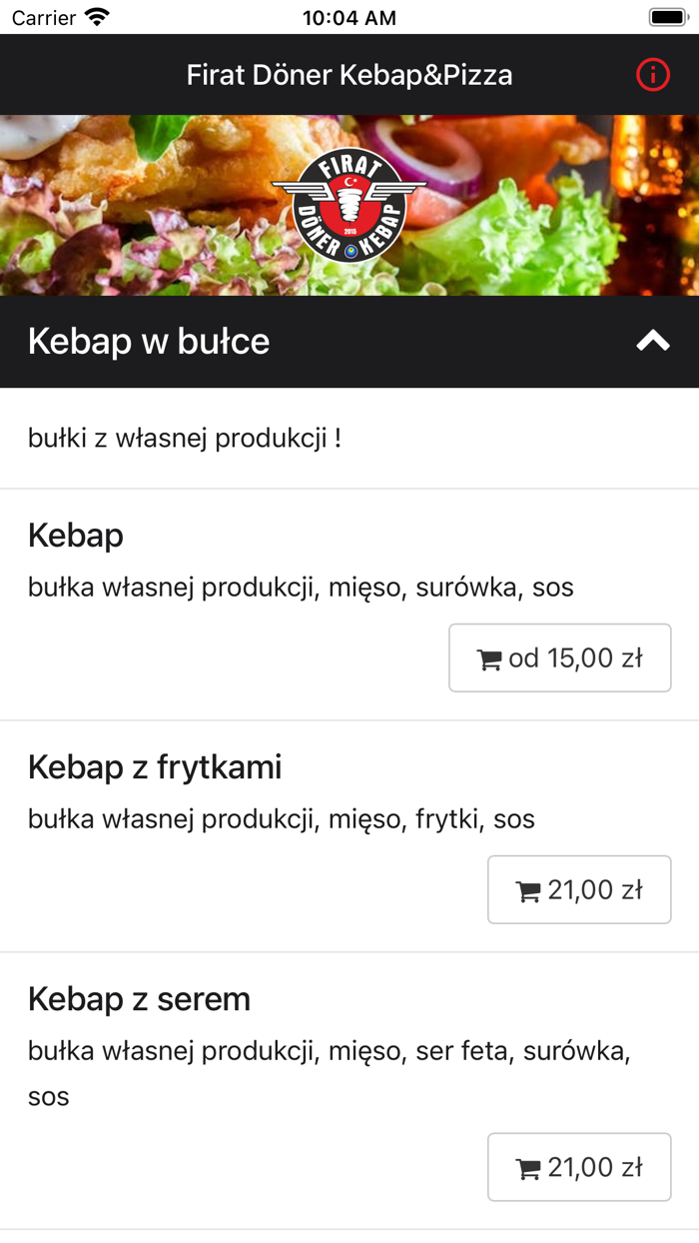Tap cart icon for Kebap z serem
The height and width of the screenshot is (1243, 699).
(527, 1169)
